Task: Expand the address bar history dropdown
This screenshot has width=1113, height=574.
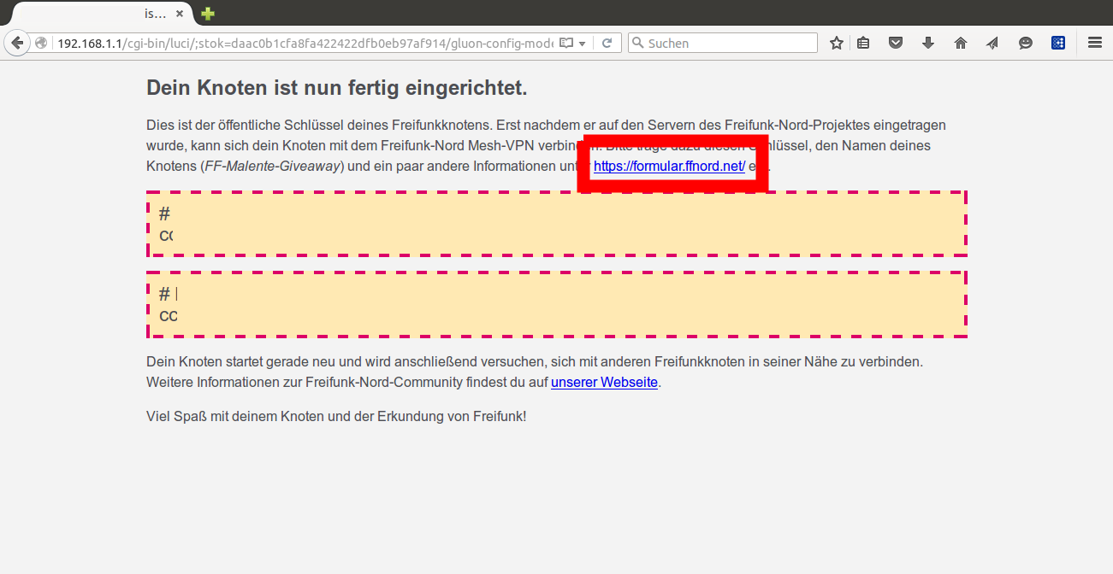Action: [x=583, y=43]
